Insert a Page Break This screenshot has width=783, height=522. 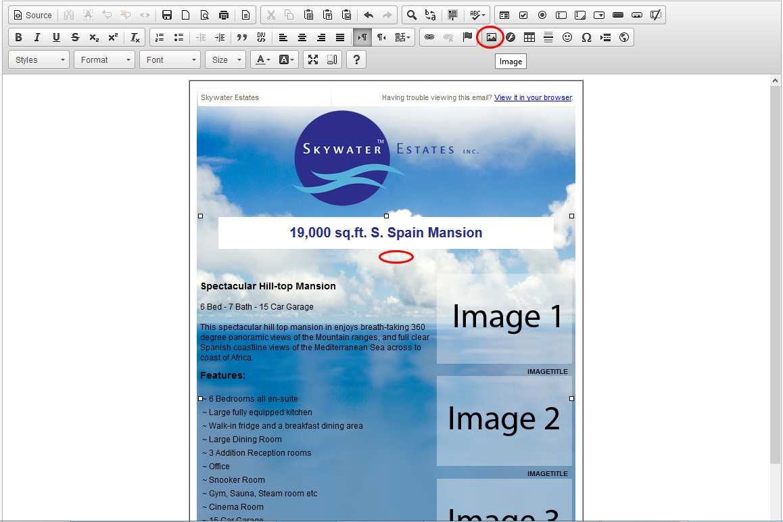605,37
